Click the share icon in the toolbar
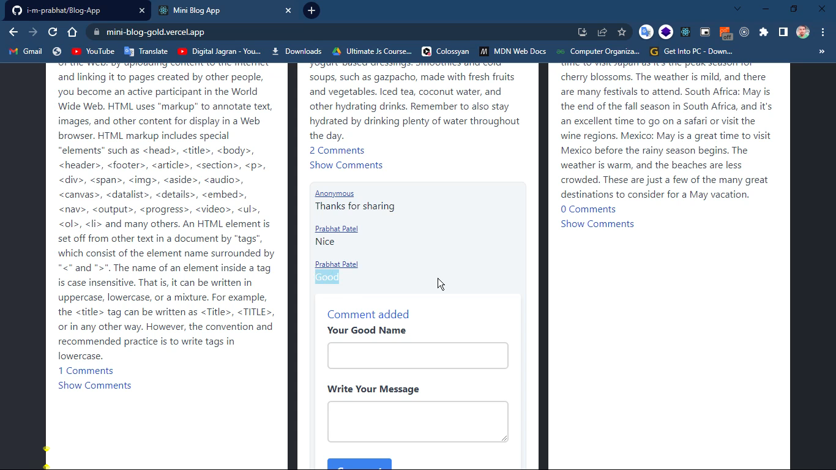 (x=602, y=31)
